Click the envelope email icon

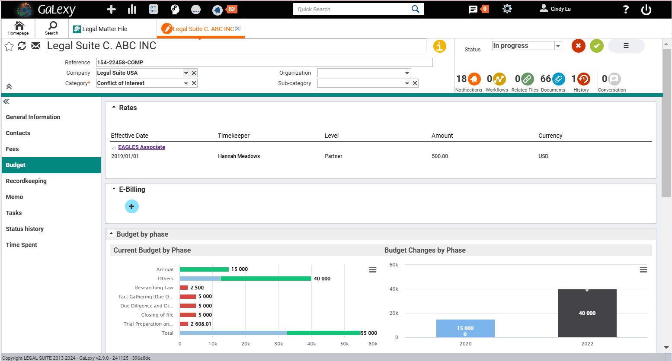coord(35,46)
